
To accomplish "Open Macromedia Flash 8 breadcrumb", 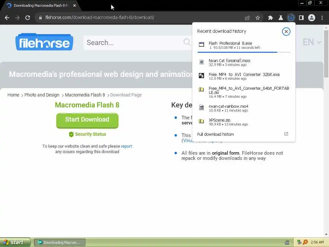I will (x=85, y=95).
